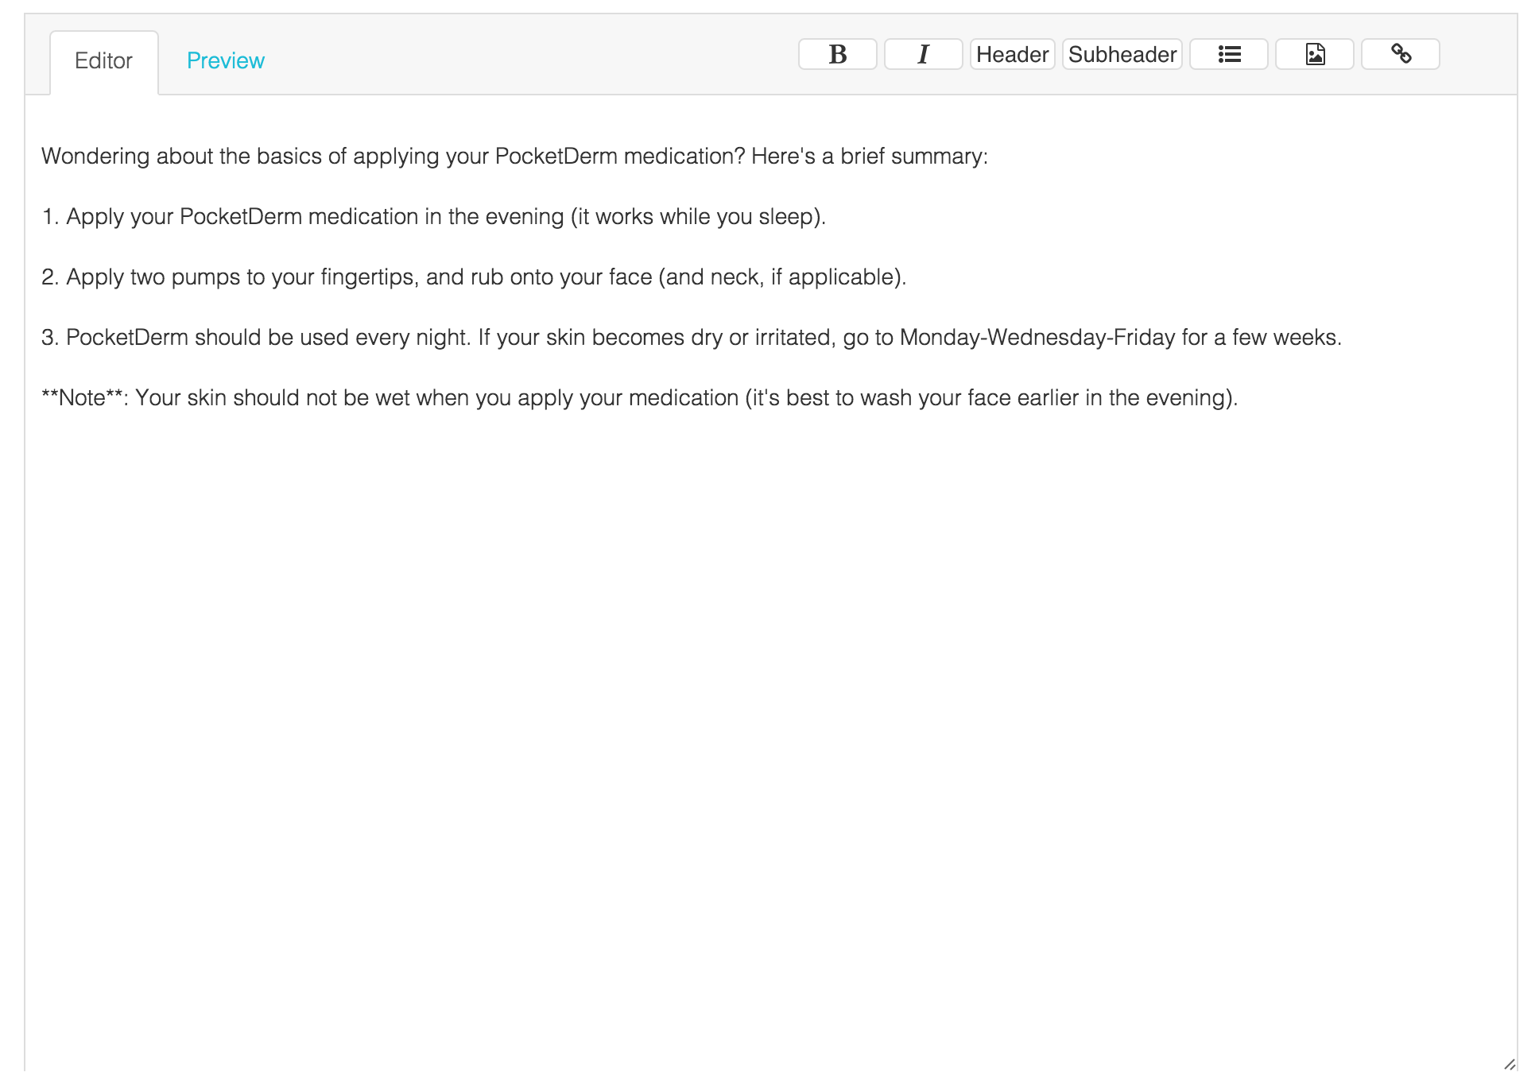Click the insert image icon
The height and width of the screenshot is (1076, 1539).
[1314, 54]
